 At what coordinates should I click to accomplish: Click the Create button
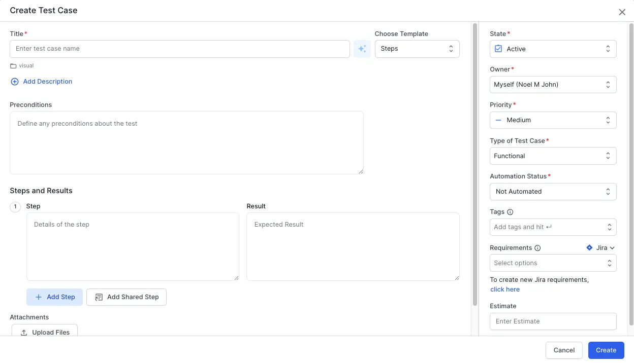click(606, 350)
